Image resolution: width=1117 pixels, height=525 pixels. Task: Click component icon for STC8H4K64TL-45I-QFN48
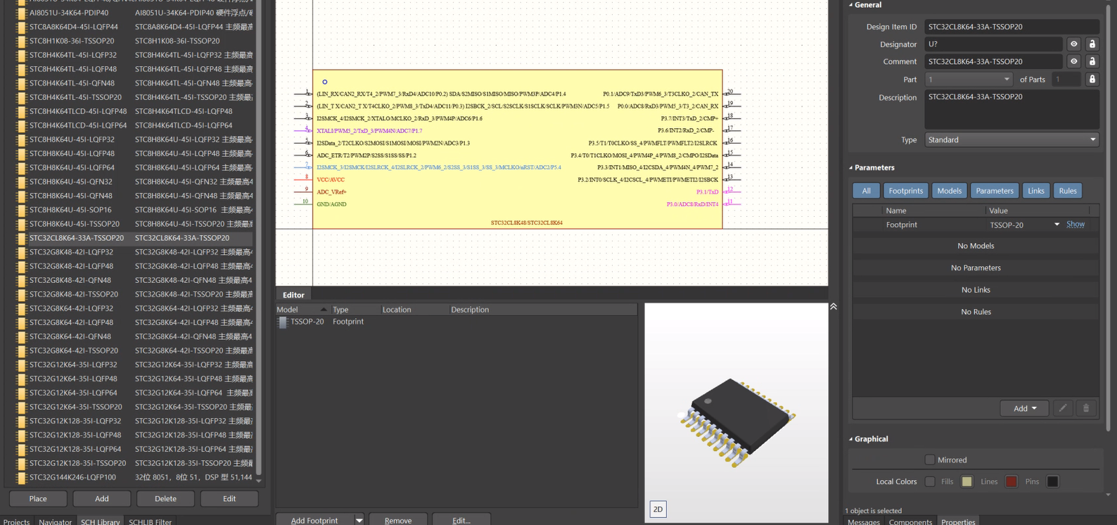(x=20, y=83)
